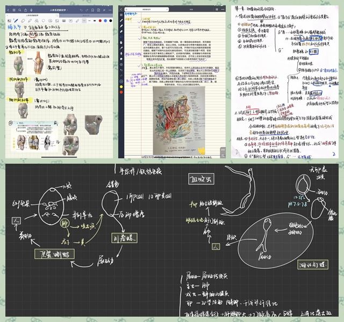
Task: Select the active notebook tab
Action: (x=32, y=15)
